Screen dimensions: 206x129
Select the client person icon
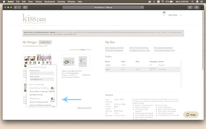click(39, 63)
